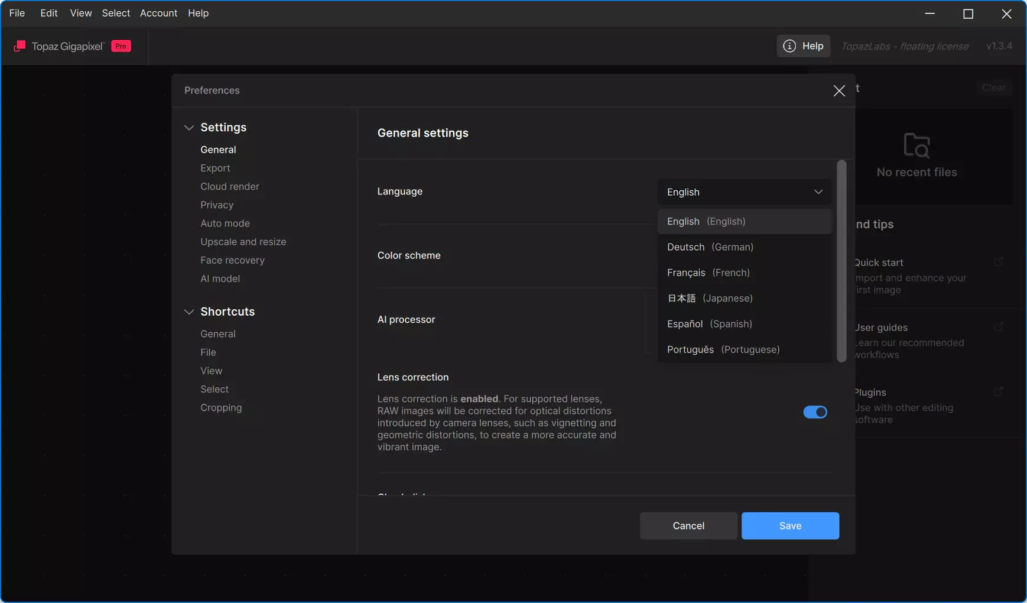
Task: Click the settings panel vertical scrollbar
Action: tap(841, 261)
